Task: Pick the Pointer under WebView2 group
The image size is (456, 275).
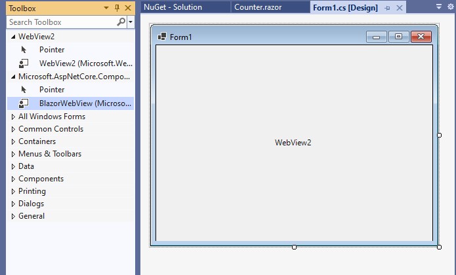Action: point(51,49)
